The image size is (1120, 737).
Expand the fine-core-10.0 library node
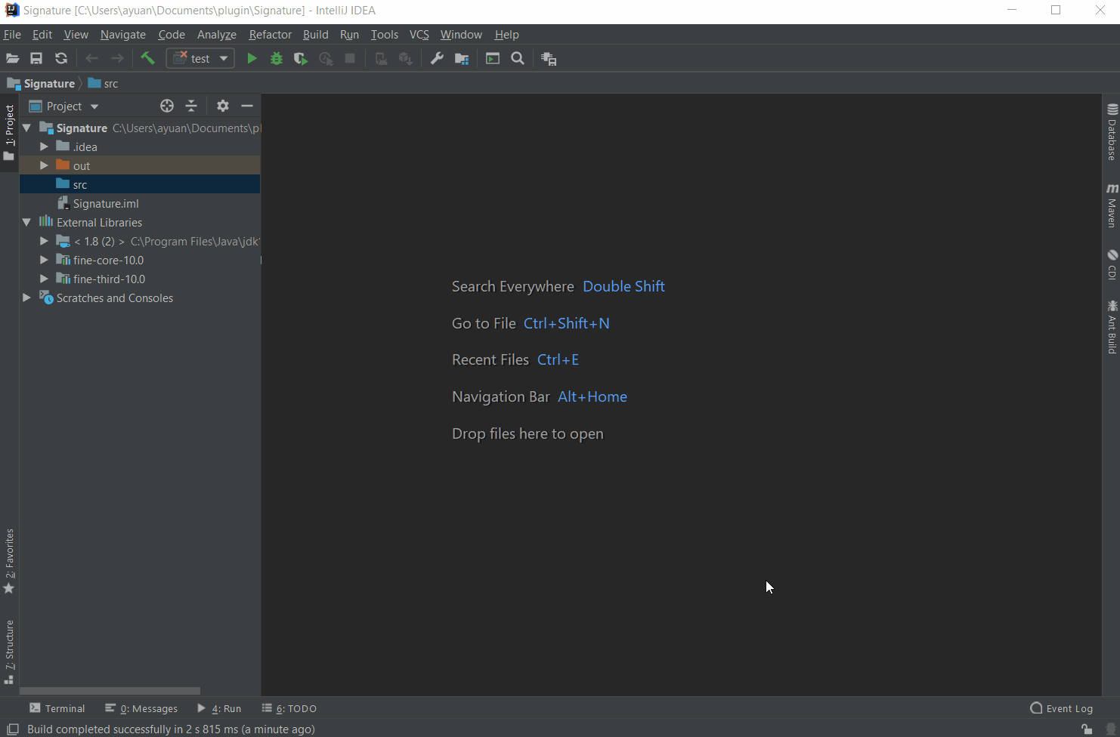pos(44,260)
